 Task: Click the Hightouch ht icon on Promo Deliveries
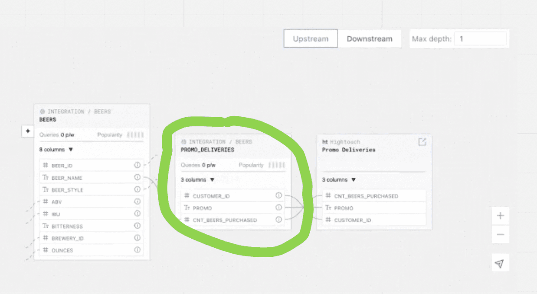[x=324, y=142]
